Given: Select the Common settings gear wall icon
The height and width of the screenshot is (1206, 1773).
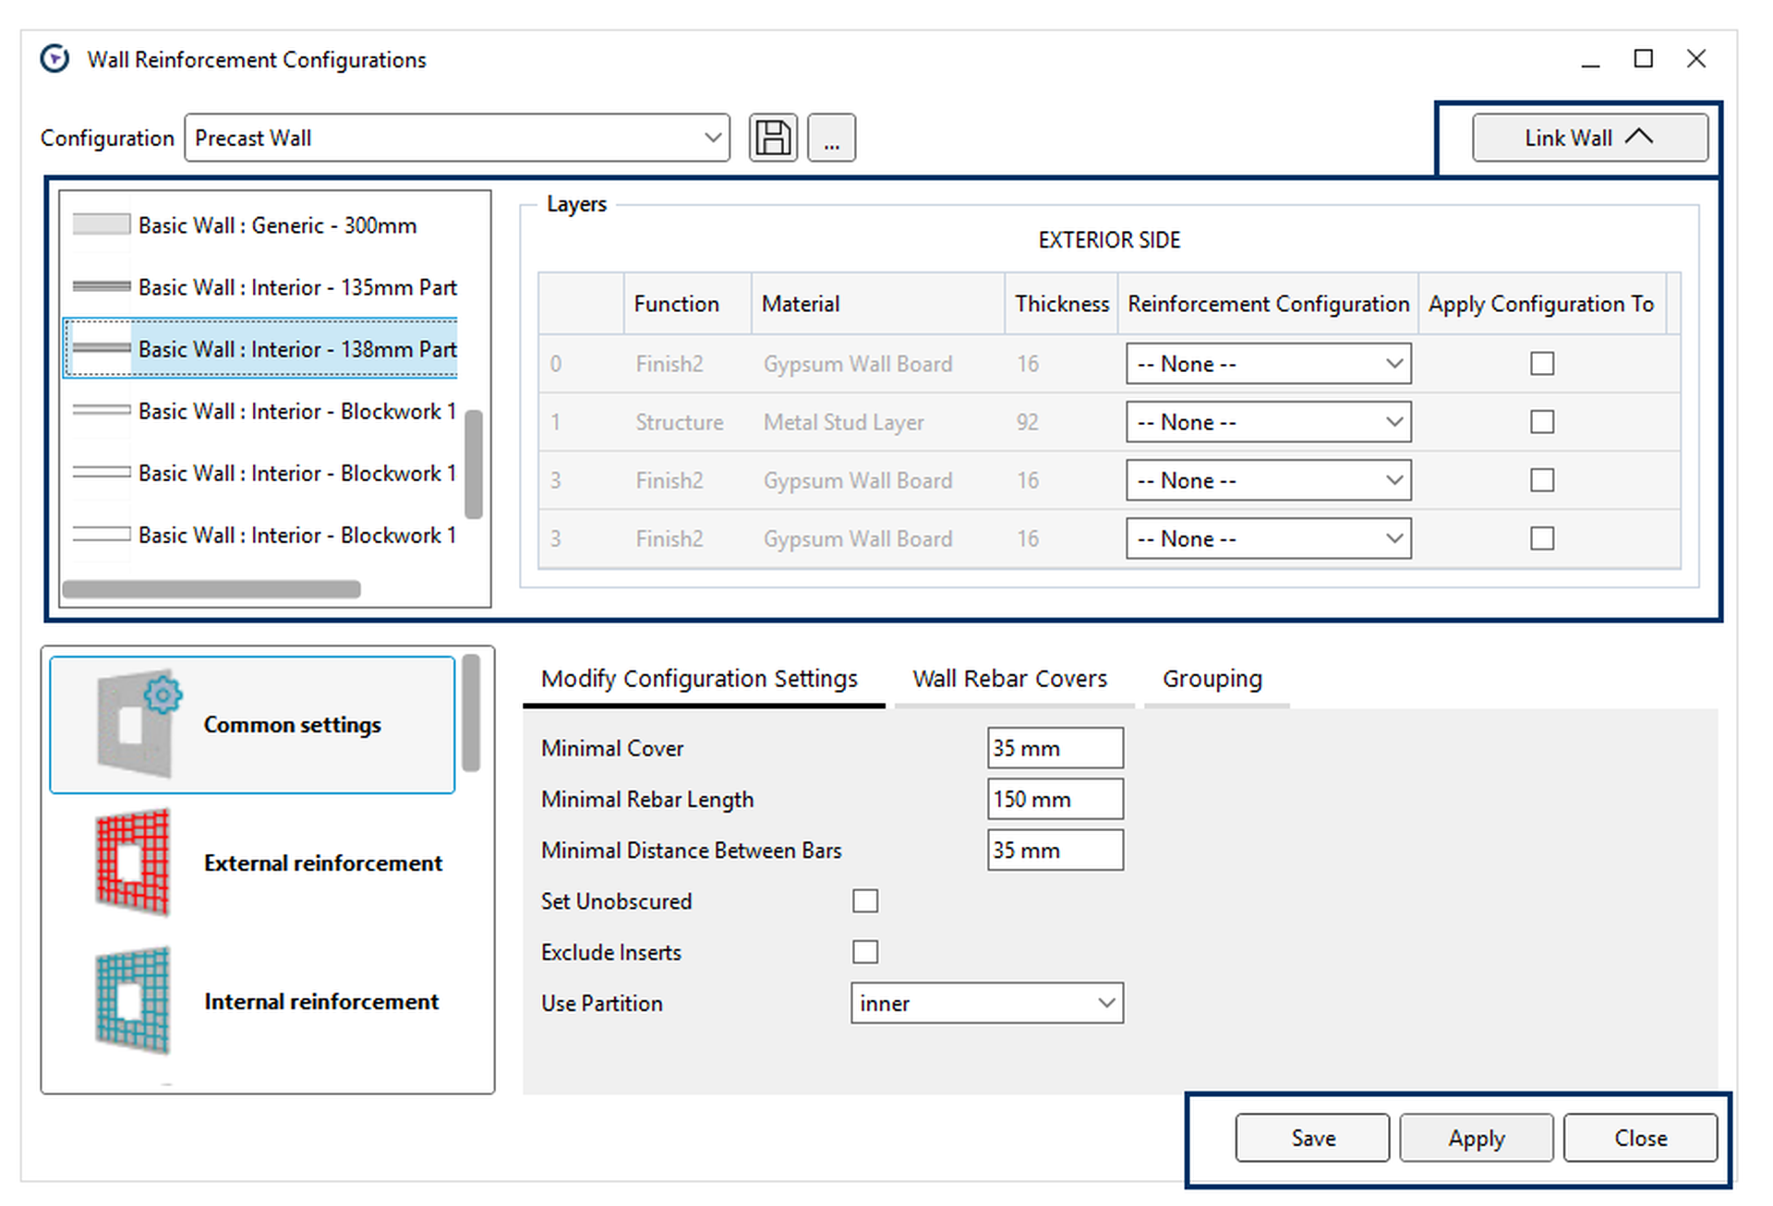Looking at the screenshot, I should (138, 723).
